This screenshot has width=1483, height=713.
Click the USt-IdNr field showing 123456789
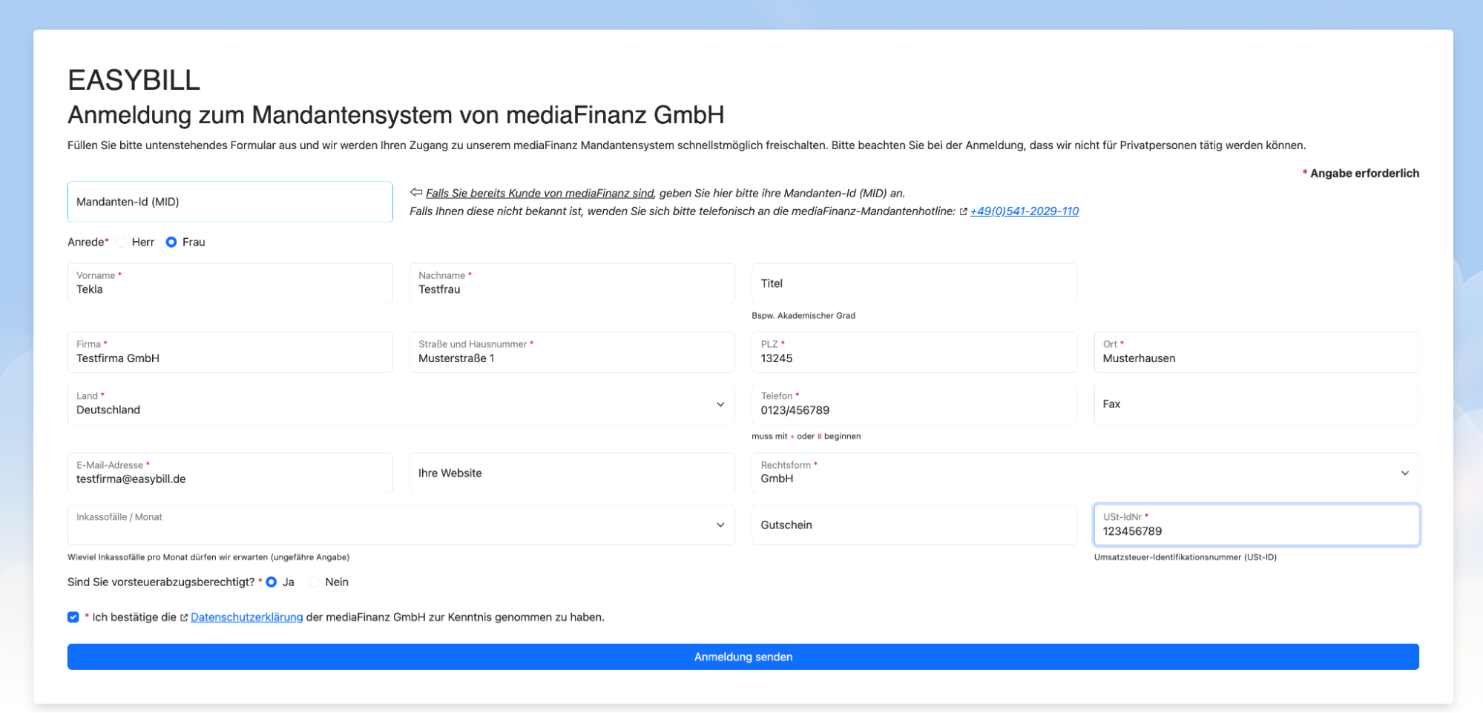tap(1257, 525)
